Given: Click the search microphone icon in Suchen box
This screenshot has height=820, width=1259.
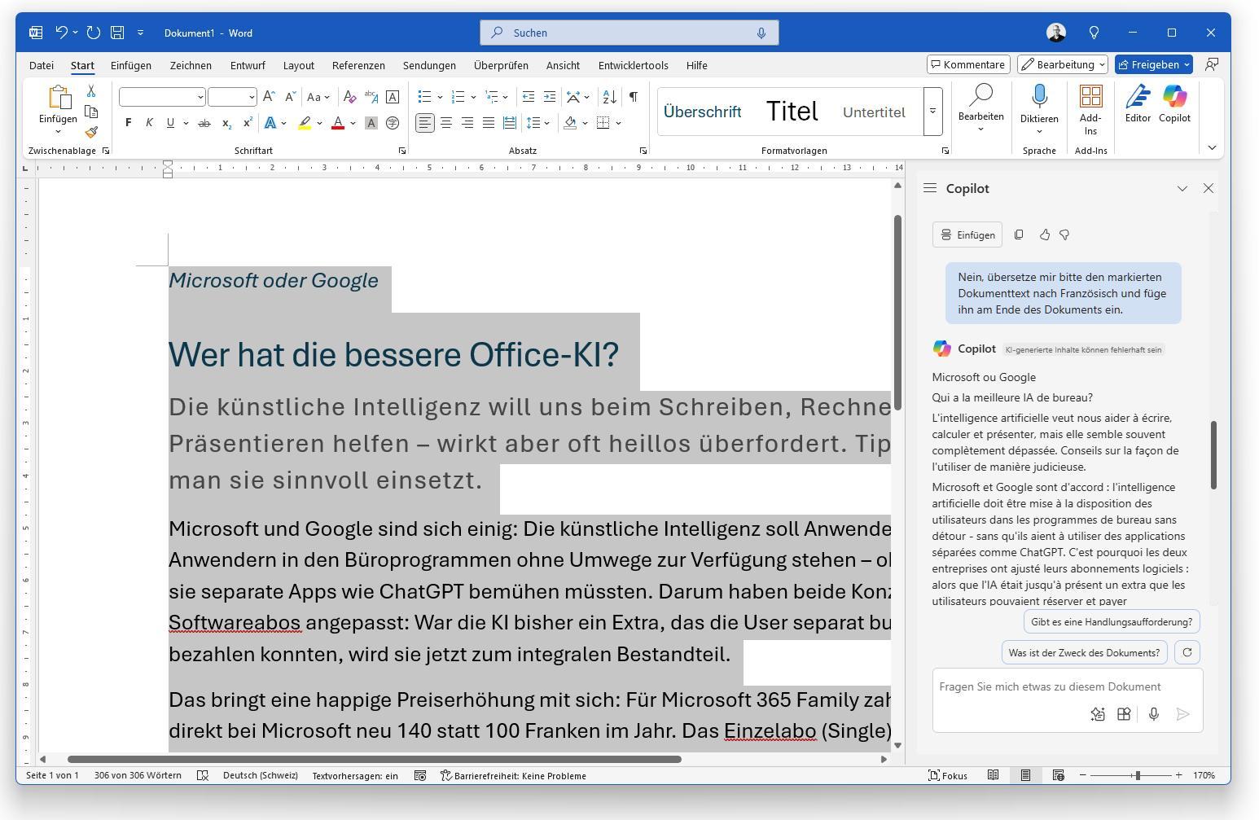Looking at the screenshot, I should (x=761, y=33).
